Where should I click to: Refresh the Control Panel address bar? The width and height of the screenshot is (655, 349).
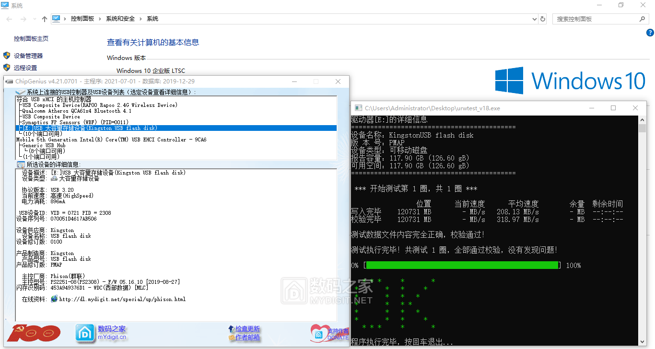pos(543,19)
